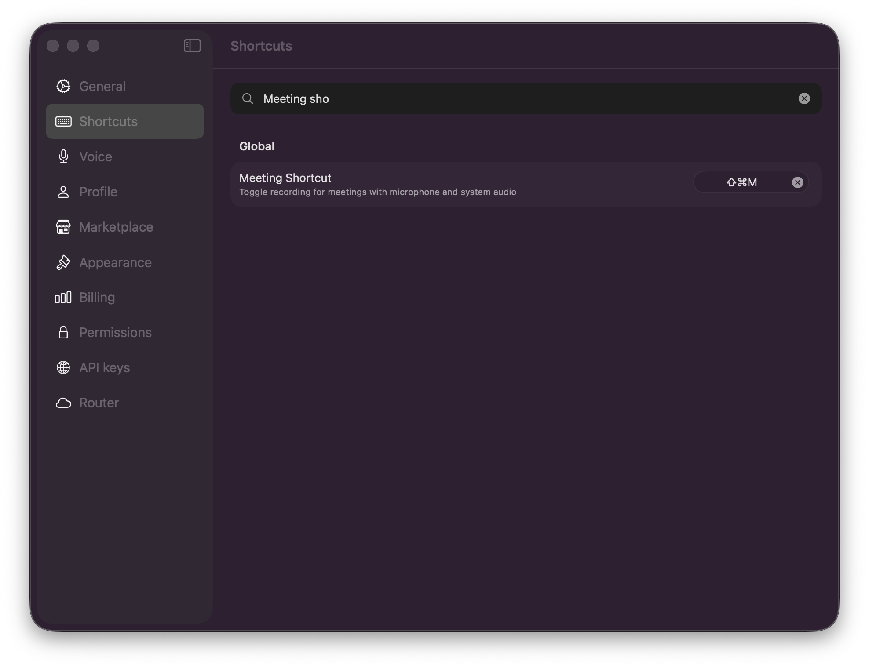Click the Appearance paintbrush icon
This screenshot has width=869, height=668.
[x=63, y=262]
